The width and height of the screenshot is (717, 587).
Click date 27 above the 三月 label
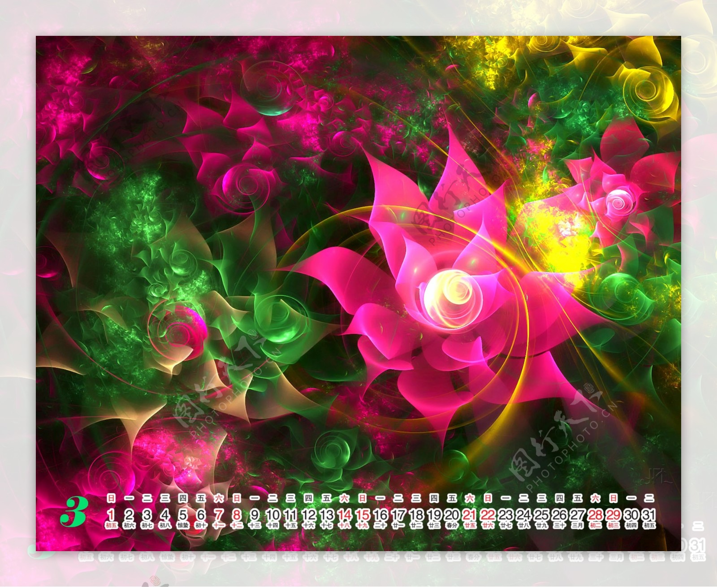[x=577, y=514]
